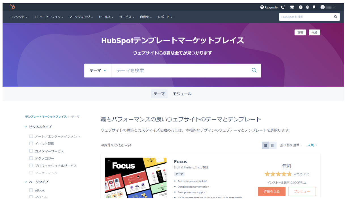Open the テーマ search type dropdown
Screen dimensions: 347x201
[98, 70]
